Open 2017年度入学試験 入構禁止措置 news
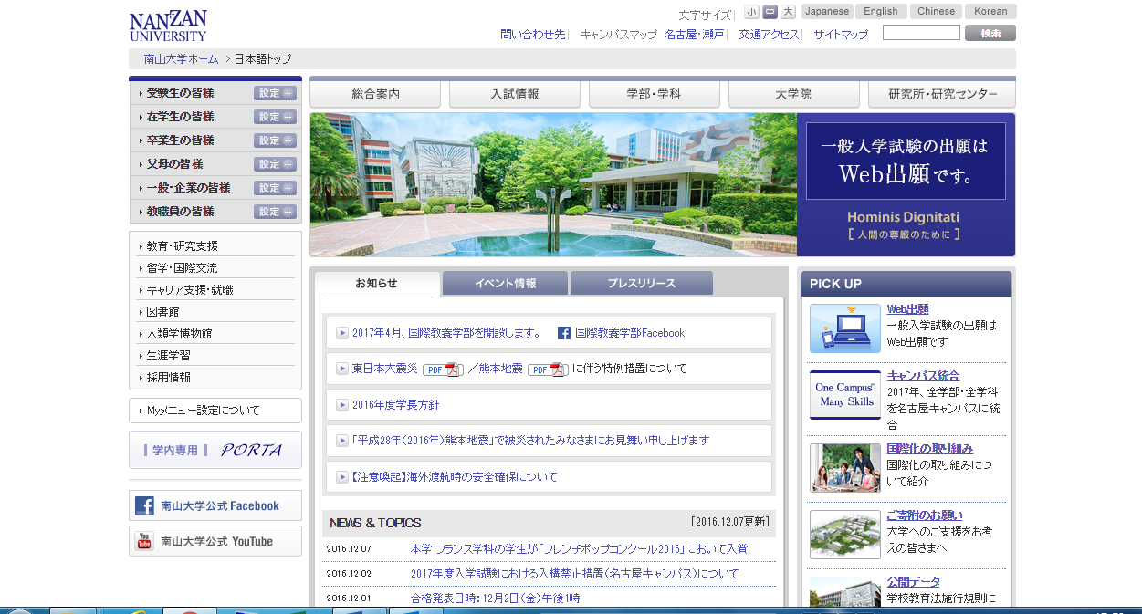 pyautogui.click(x=575, y=574)
